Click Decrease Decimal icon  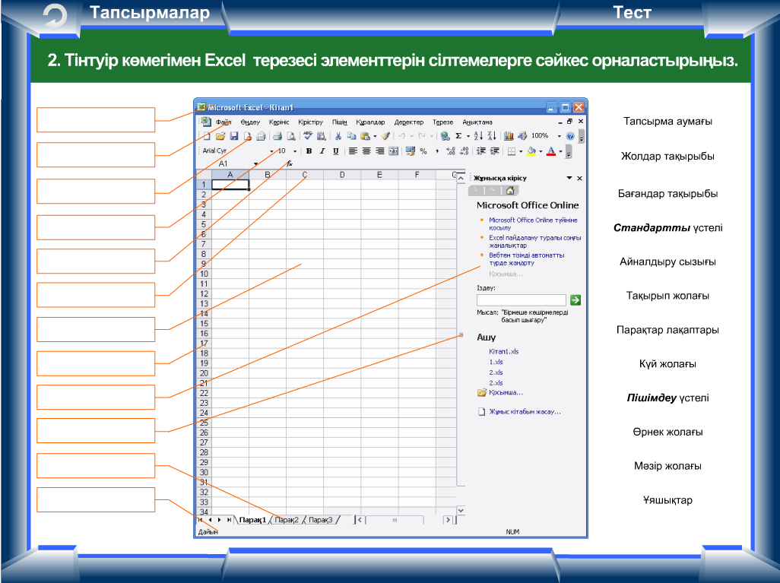click(464, 151)
